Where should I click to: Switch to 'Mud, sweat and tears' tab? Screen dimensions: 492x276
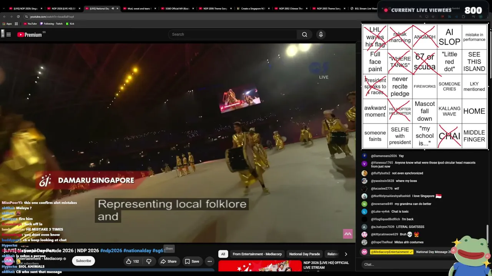[x=139, y=8]
